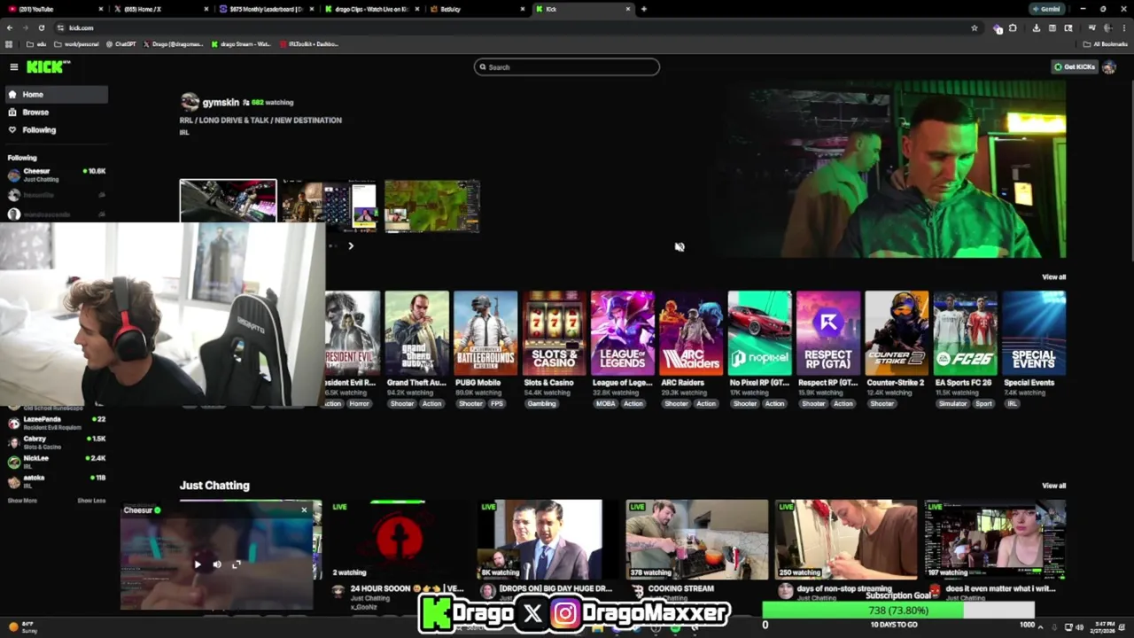Image resolution: width=1134 pixels, height=638 pixels.
Task: Click Show Less in sidebar
Action: pyautogui.click(x=91, y=501)
